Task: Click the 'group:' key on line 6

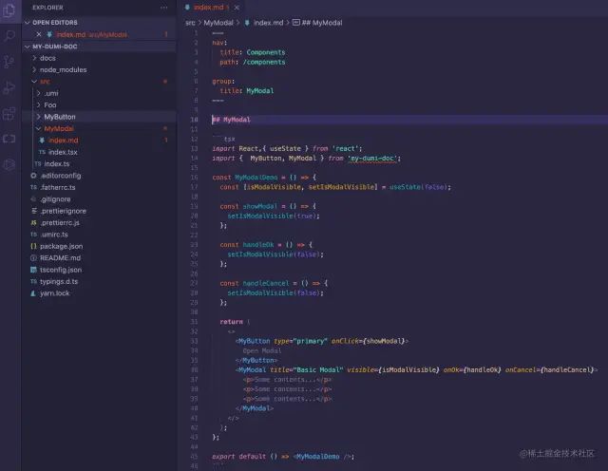Action: [x=223, y=81]
